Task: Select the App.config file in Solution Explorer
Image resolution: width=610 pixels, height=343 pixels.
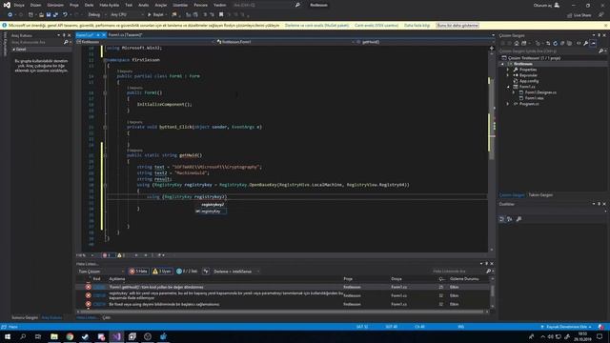Action: point(529,81)
